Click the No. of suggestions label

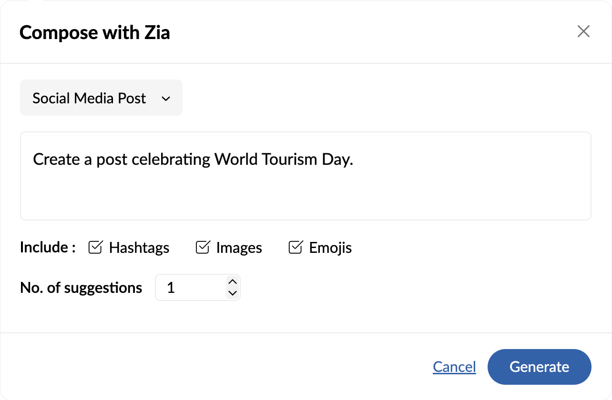(81, 288)
